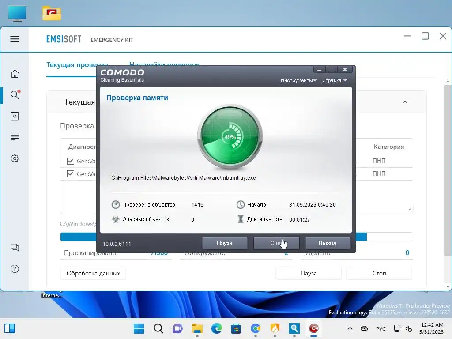Viewport: 452px width, 339px height.
Task: Click the duration hourglass icon
Action: [241, 219]
